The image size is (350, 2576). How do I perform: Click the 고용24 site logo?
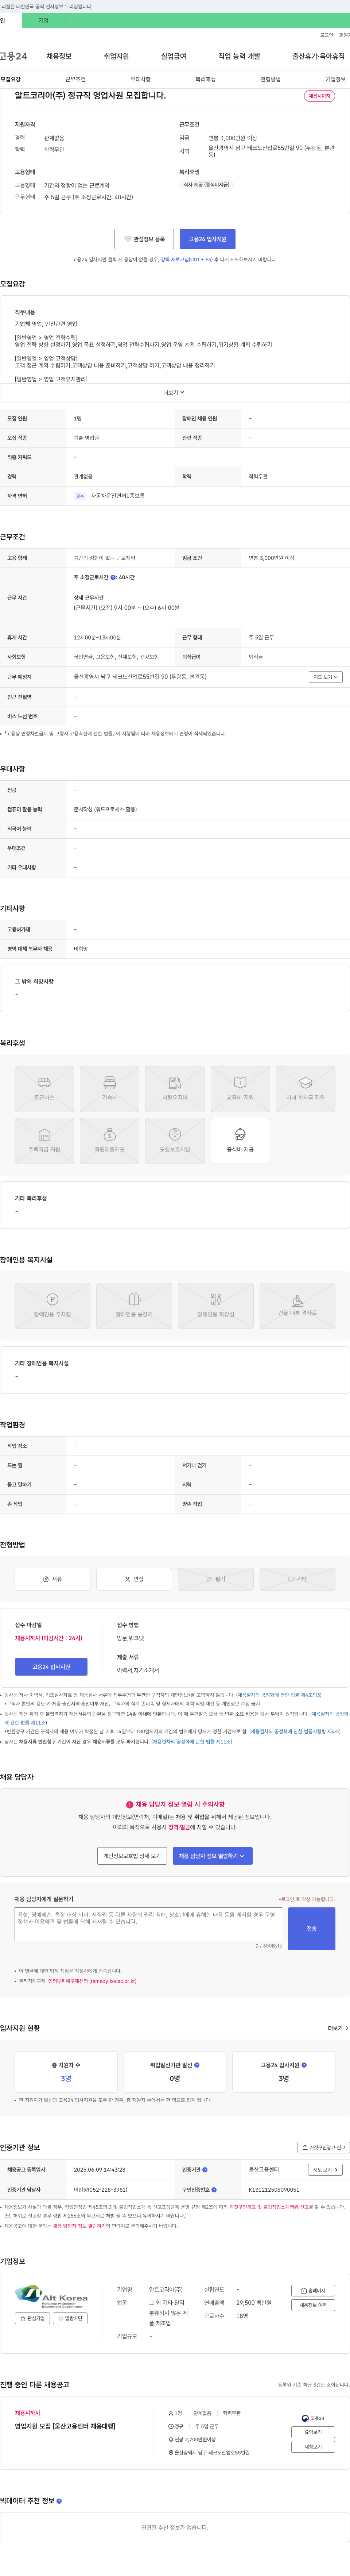(13, 56)
